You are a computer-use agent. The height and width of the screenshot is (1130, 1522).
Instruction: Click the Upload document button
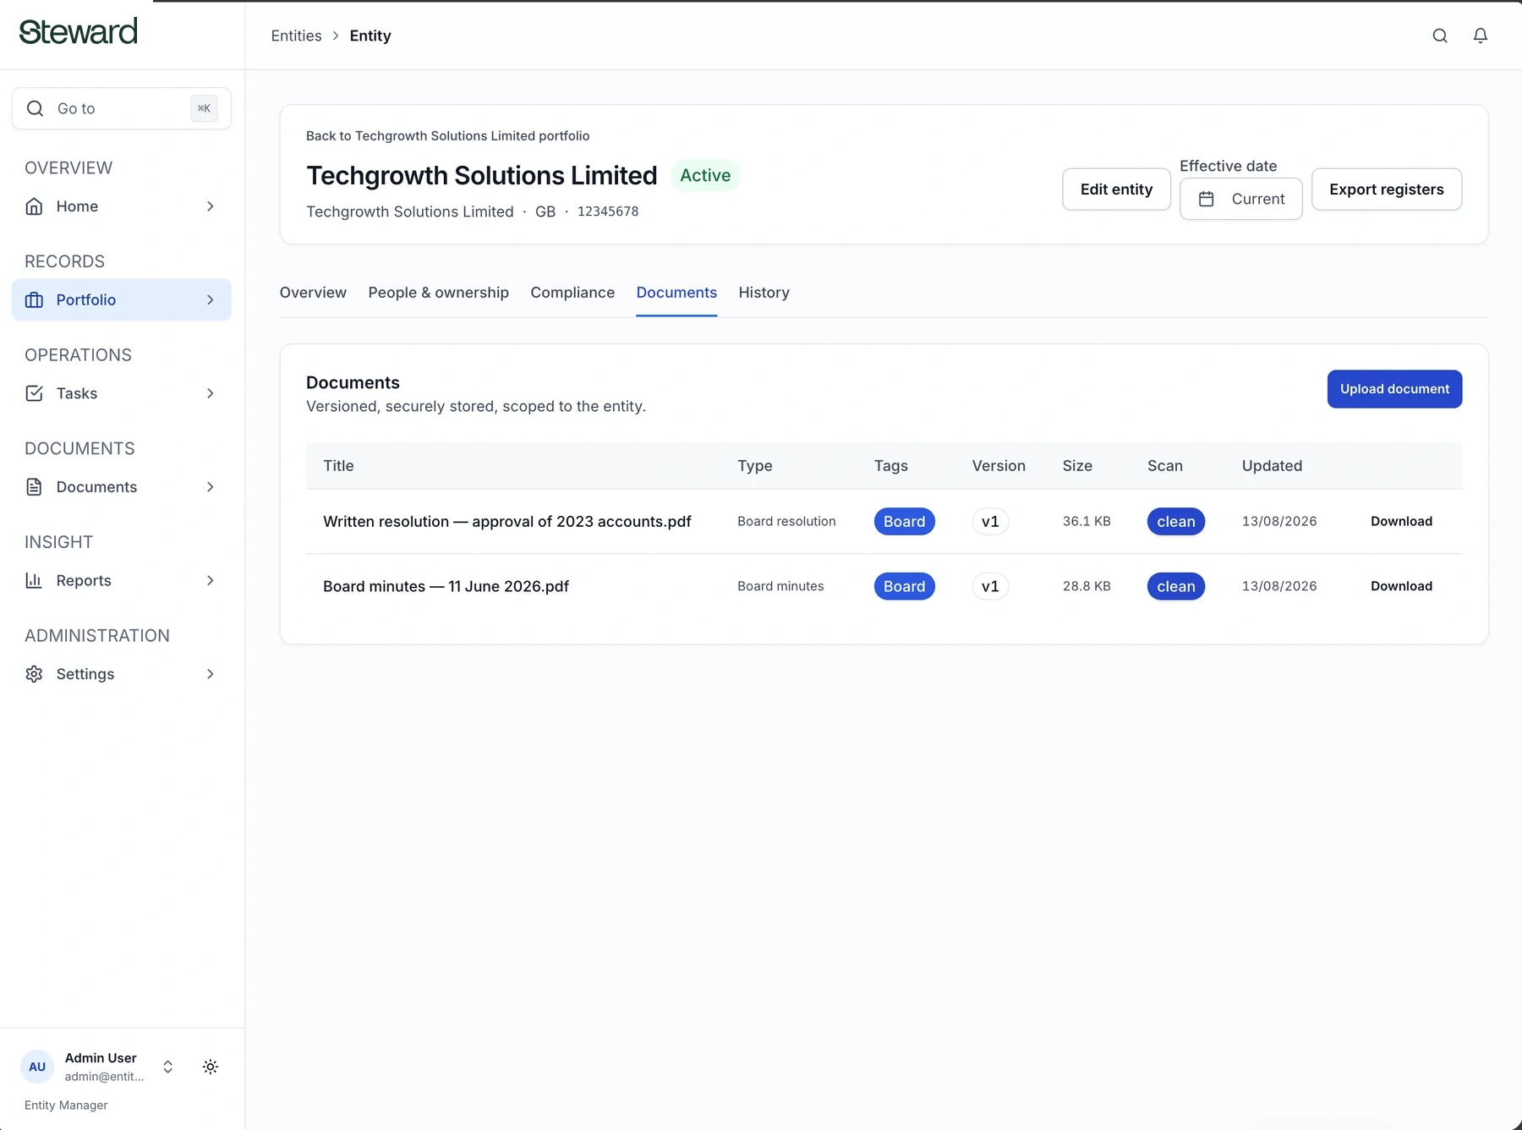pyautogui.click(x=1394, y=389)
